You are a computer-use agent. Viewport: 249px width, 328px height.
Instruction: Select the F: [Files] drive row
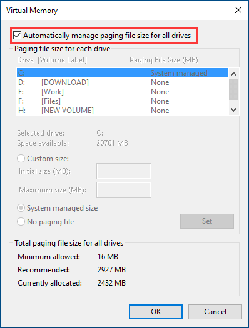(123, 101)
